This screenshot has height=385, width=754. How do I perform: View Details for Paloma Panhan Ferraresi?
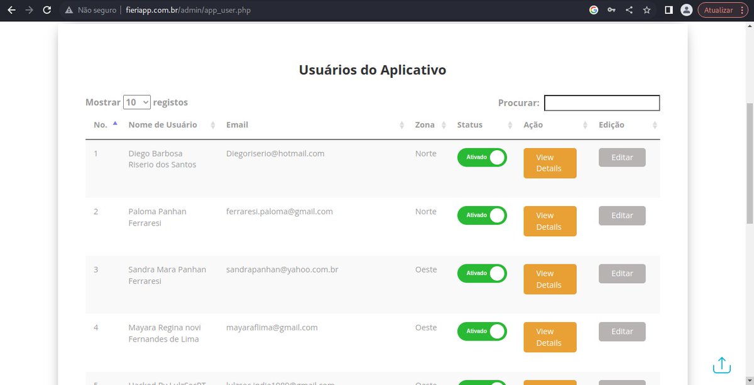[550, 221]
